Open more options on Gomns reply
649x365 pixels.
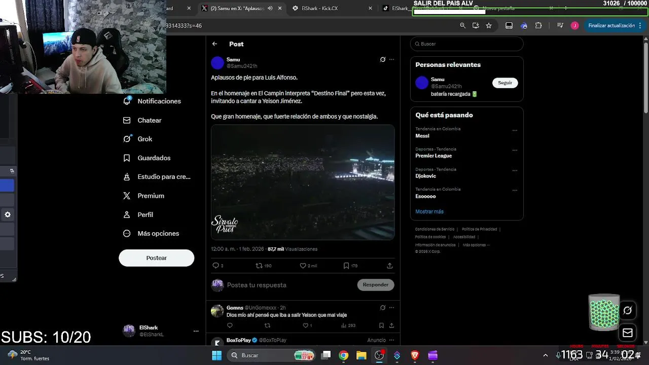coord(391,308)
